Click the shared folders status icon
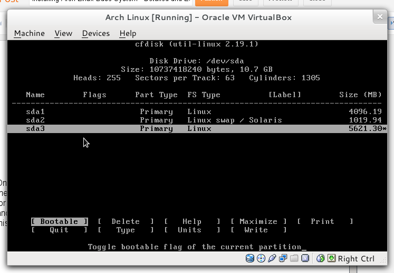This screenshot has width=394, height=273. [294, 258]
